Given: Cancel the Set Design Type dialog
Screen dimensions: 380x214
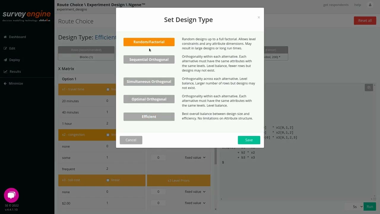Looking at the screenshot, I should pos(131,140).
